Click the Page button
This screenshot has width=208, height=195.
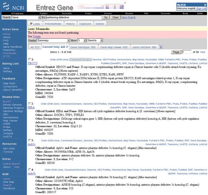click(x=176, y=52)
